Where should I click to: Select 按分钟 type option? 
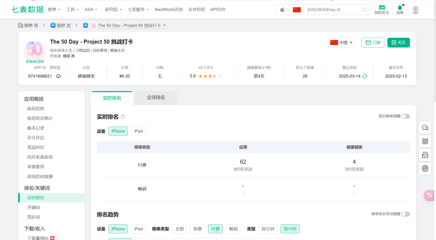[x=268, y=229]
